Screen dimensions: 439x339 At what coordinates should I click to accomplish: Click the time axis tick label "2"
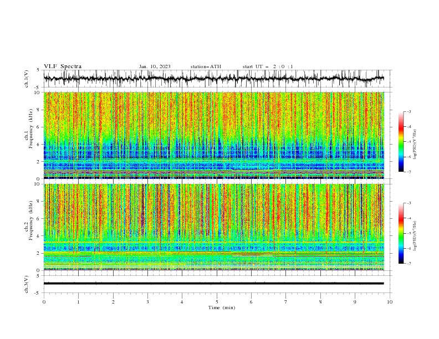click(x=113, y=302)
